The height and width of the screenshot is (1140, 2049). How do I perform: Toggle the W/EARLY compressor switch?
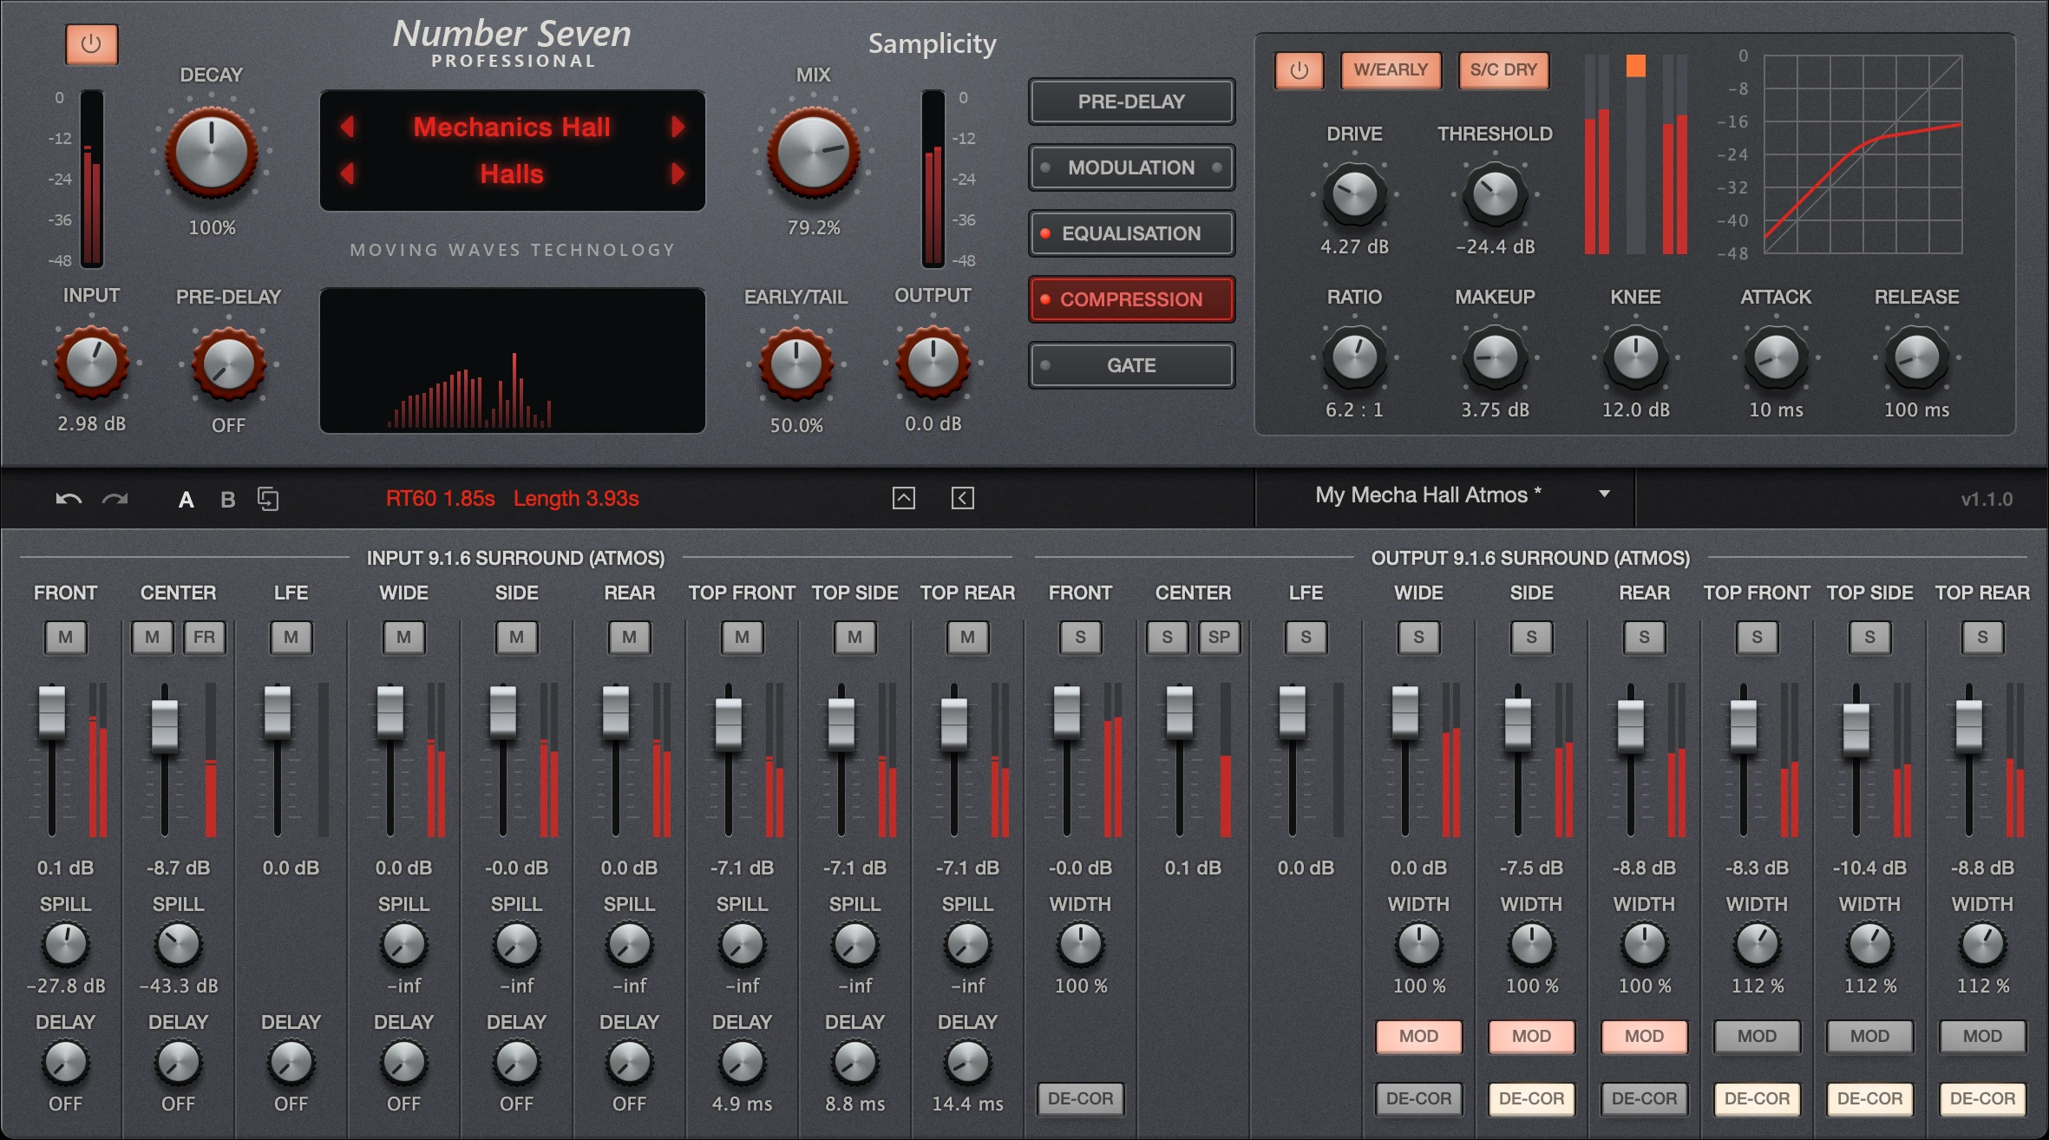click(x=1391, y=70)
